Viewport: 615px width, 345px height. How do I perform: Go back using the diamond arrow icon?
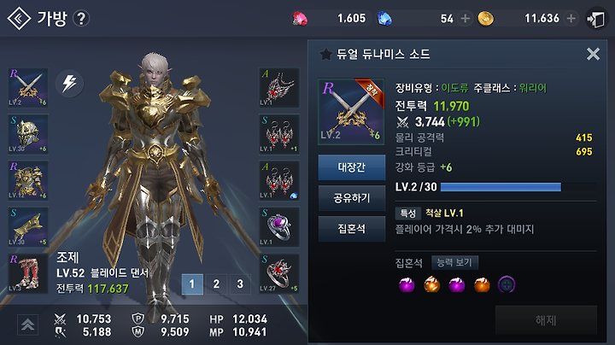(x=19, y=19)
